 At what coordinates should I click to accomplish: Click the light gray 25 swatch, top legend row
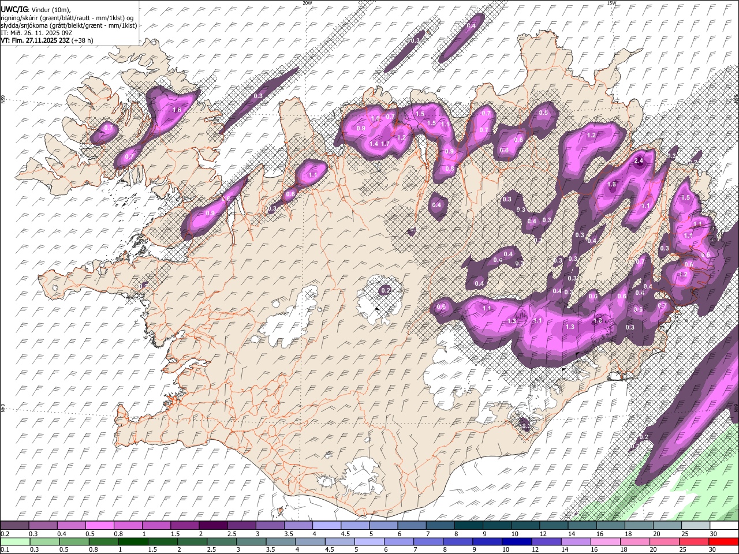pyautogui.click(x=696, y=526)
